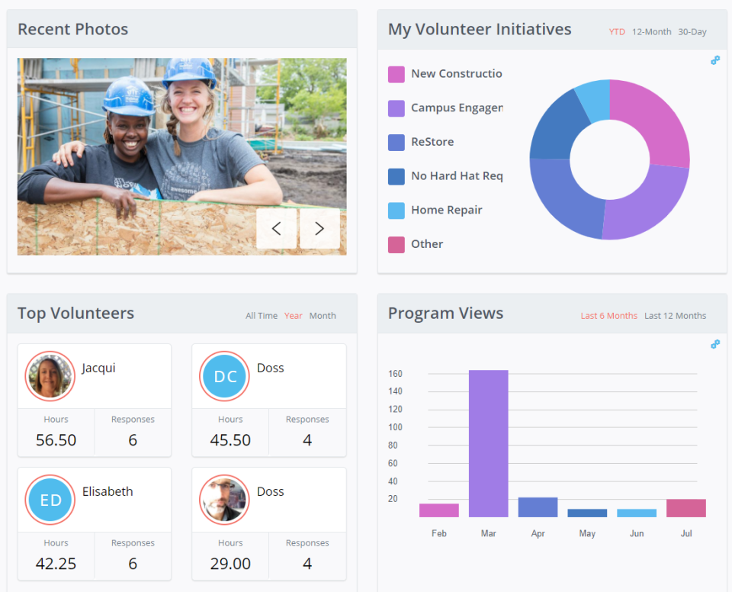This screenshot has height=592, width=732.
Task: Click the light blue Home Repair donut segment
Action: tap(596, 99)
